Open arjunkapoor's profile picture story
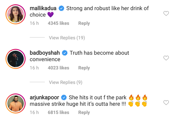This screenshot has height=124, width=179. (x=16, y=104)
